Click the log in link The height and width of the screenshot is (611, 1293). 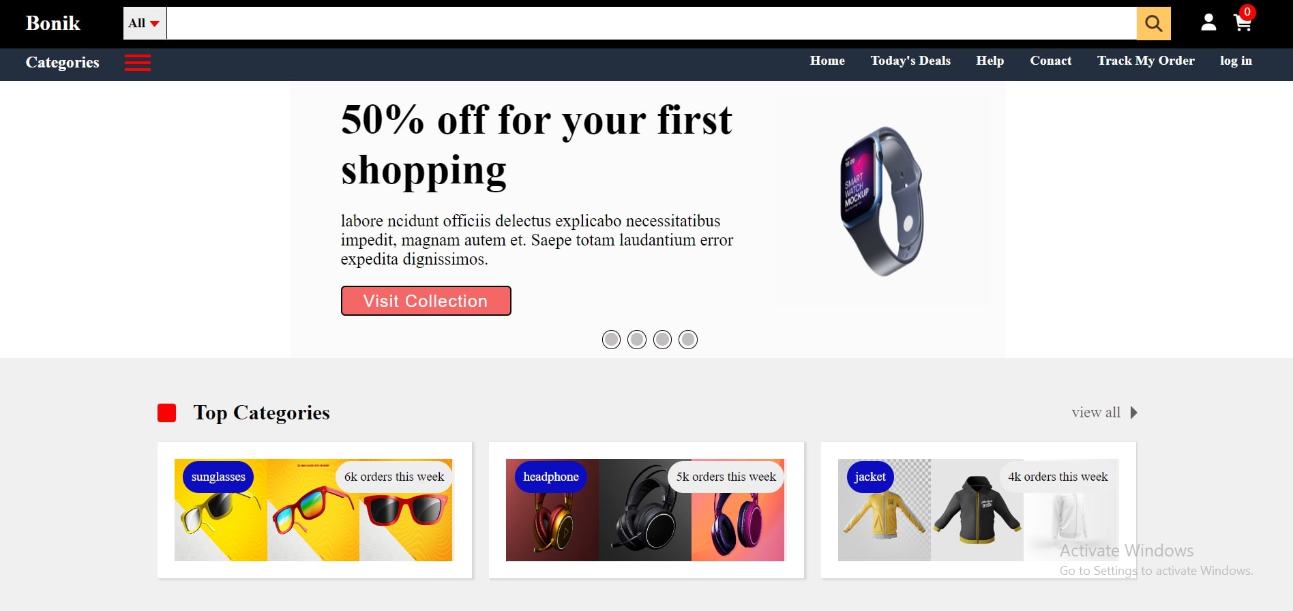(1236, 61)
